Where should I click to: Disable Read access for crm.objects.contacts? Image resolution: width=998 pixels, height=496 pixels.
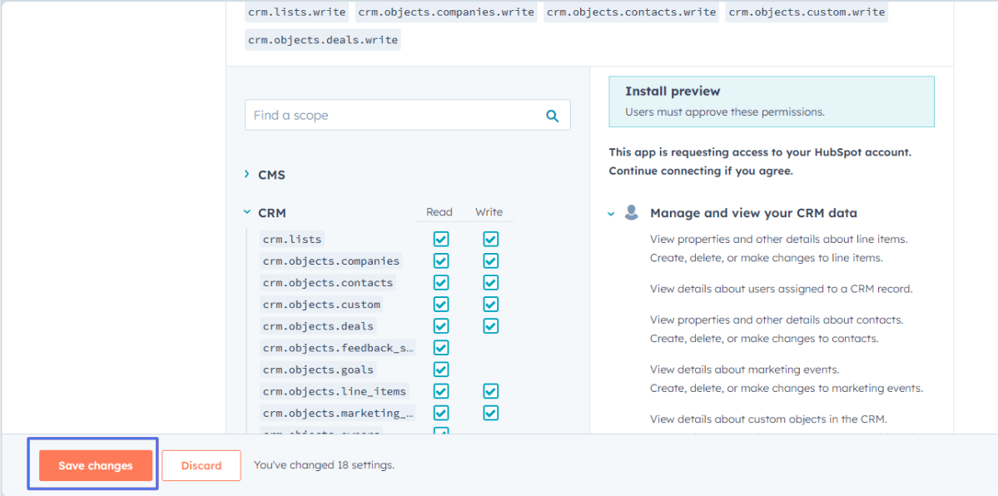pos(440,282)
